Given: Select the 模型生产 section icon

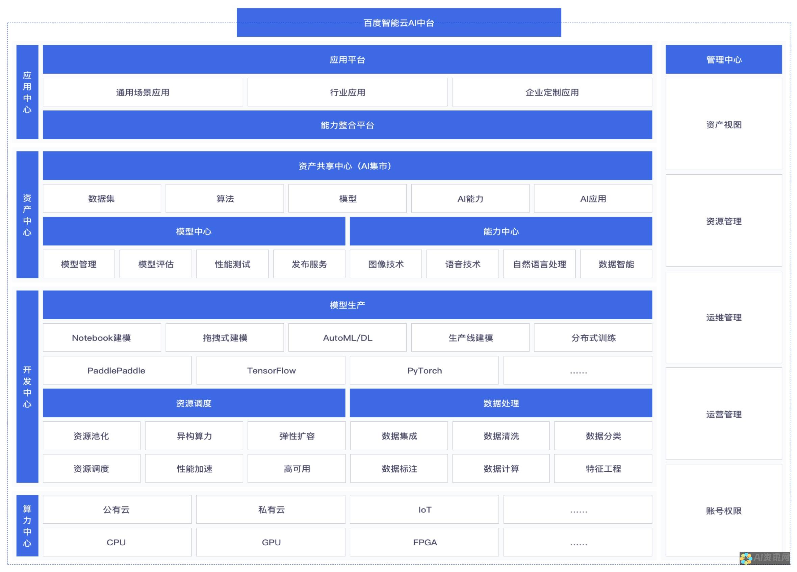Looking at the screenshot, I should coord(346,304).
